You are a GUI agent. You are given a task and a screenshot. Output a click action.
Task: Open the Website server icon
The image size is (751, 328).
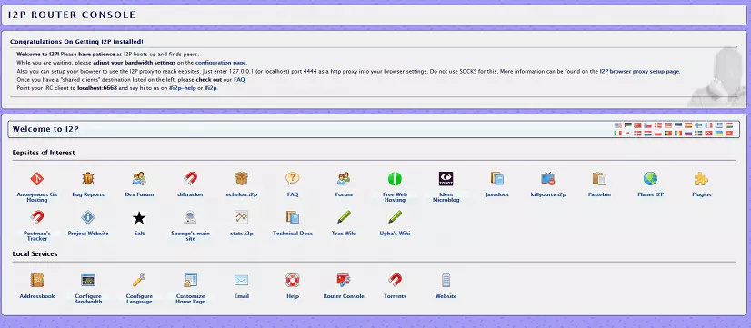pos(446,280)
